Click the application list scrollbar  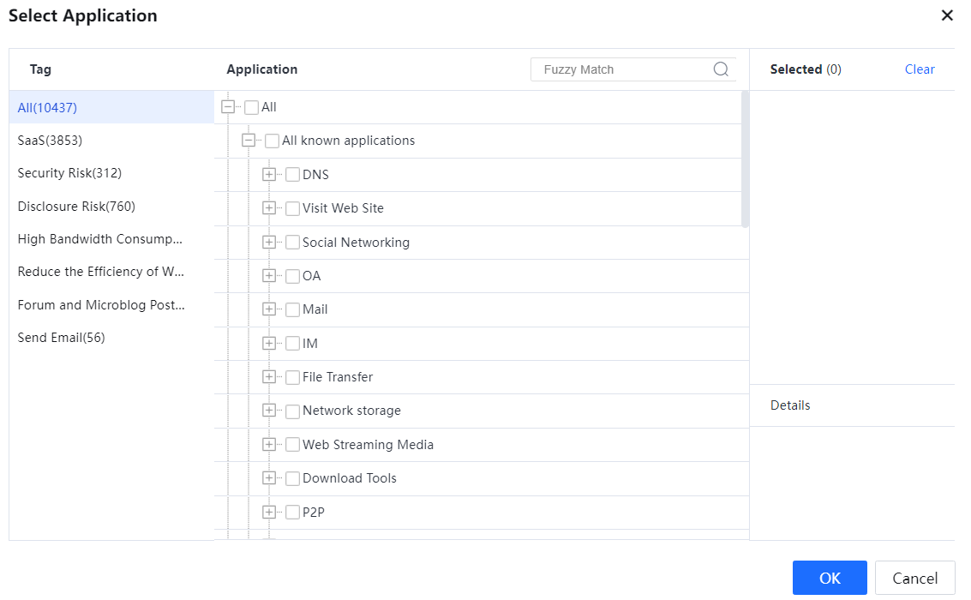745,159
